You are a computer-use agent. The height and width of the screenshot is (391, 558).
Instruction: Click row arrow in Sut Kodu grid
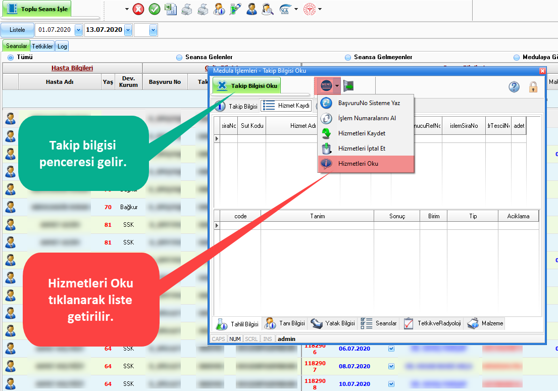[x=217, y=138]
